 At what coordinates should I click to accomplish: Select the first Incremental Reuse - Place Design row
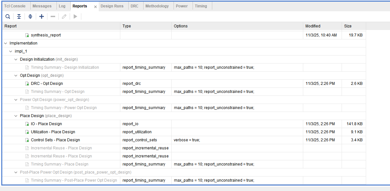click(184, 148)
